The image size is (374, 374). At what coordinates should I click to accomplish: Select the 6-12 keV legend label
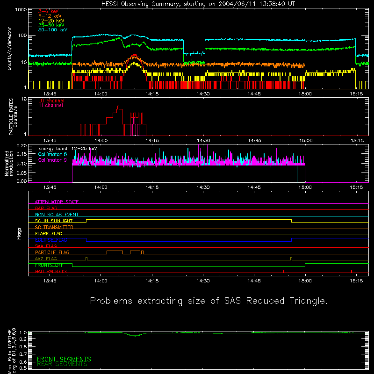pyautogui.click(x=50, y=16)
